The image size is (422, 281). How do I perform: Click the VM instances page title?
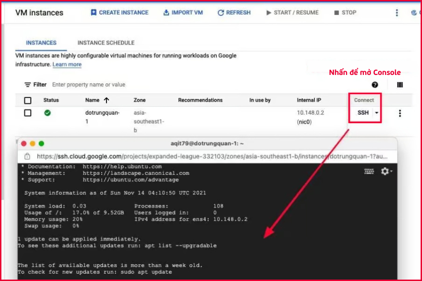click(39, 13)
